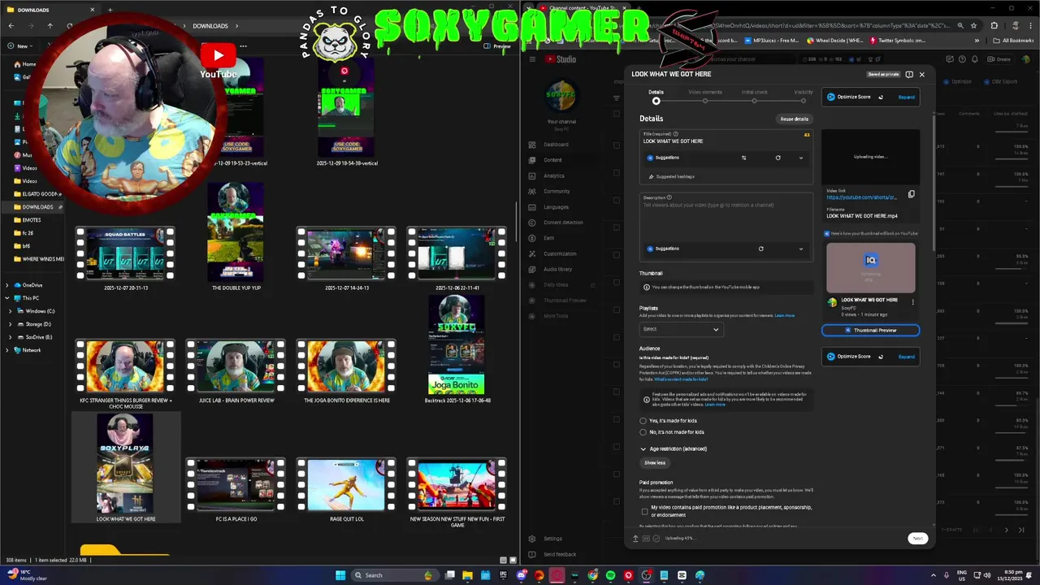This screenshot has width=1040, height=585.
Task: Click the Thumbnail Preview button
Action: [x=870, y=330]
